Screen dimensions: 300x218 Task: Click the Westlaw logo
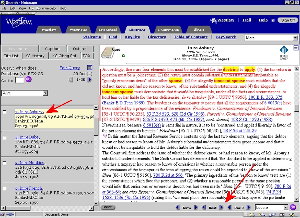pyautogui.click(x=19, y=22)
